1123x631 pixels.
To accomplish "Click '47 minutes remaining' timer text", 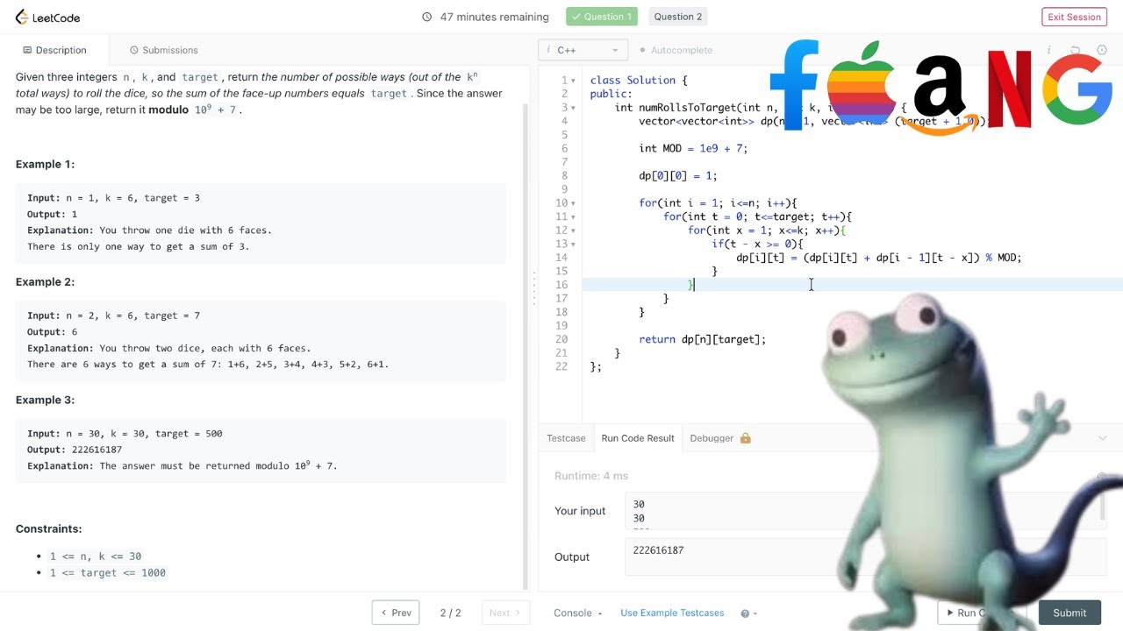I will [495, 17].
